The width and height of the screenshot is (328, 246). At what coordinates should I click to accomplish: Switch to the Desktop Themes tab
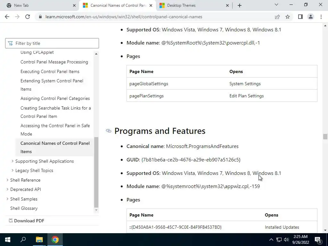[x=194, y=5]
